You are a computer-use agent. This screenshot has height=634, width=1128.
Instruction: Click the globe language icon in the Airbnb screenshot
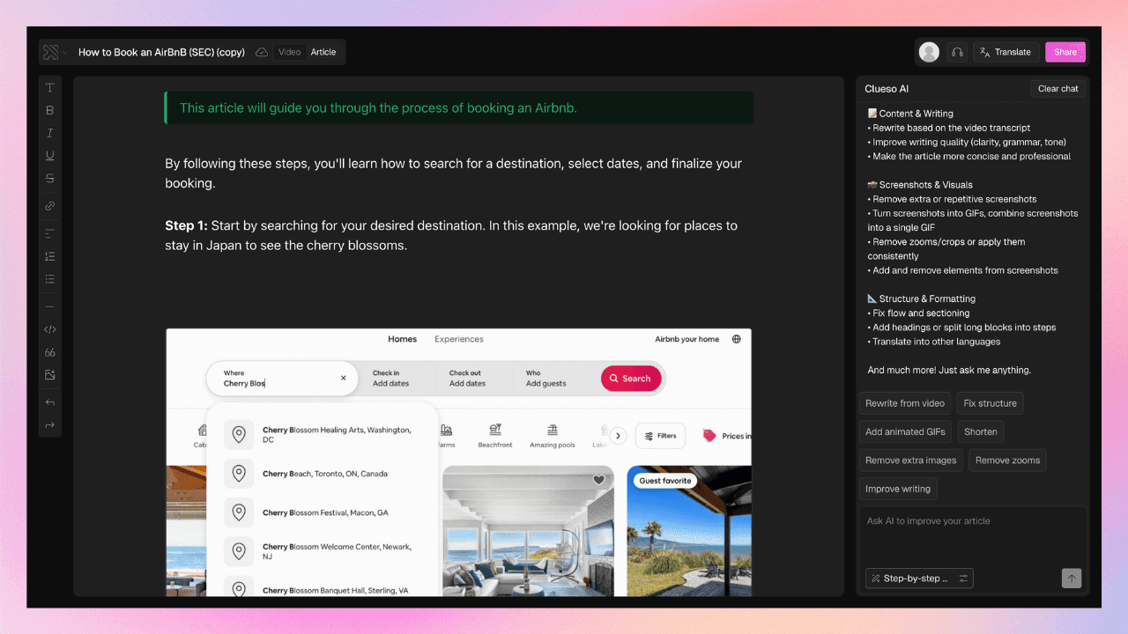coord(737,339)
